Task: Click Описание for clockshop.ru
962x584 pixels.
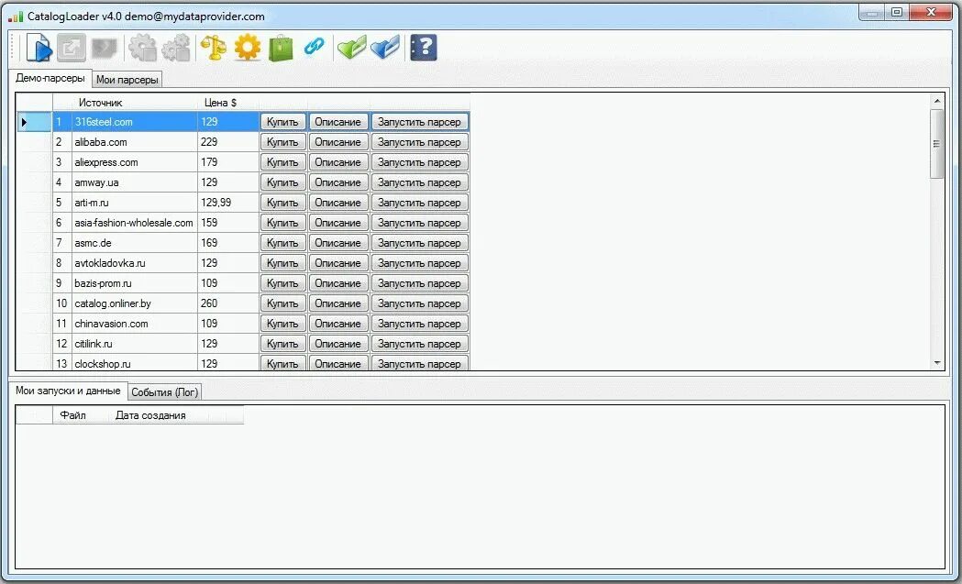Action: pyautogui.click(x=338, y=363)
